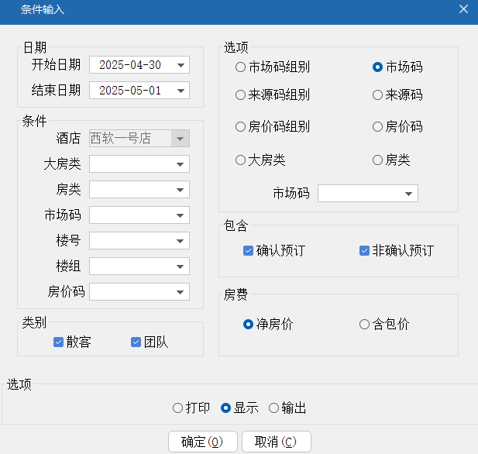
Task: Expand the 房价码 condition dropdown
Action: tap(181, 292)
